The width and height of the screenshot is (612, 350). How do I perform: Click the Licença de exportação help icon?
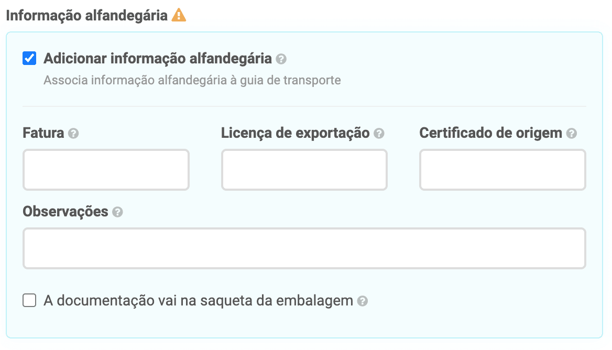pyautogui.click(x=379, y=134)
